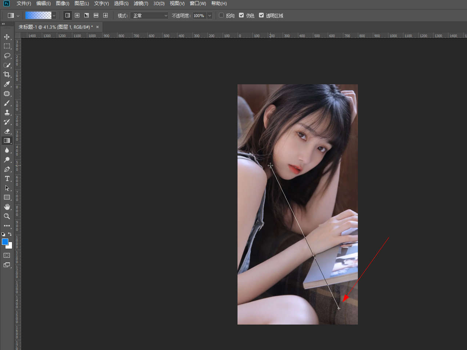Click the blue gradient preview bar
Image resolution: width=467 pixels, height=350 pixels.
(38, 15)
